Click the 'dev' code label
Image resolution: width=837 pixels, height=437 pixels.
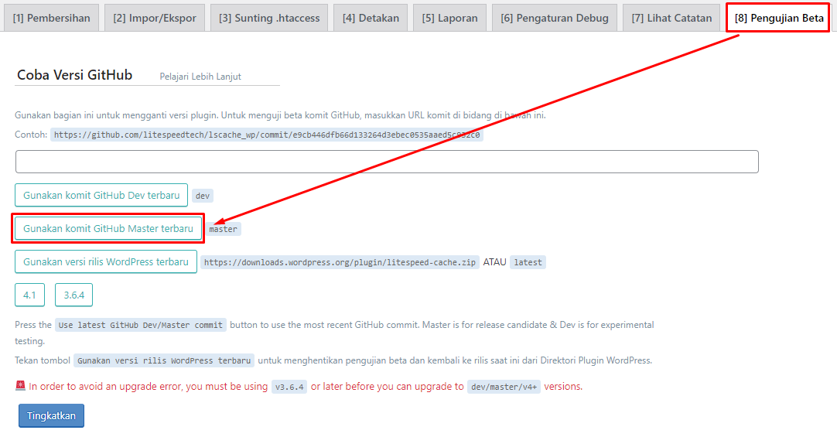tap(203, 196)
